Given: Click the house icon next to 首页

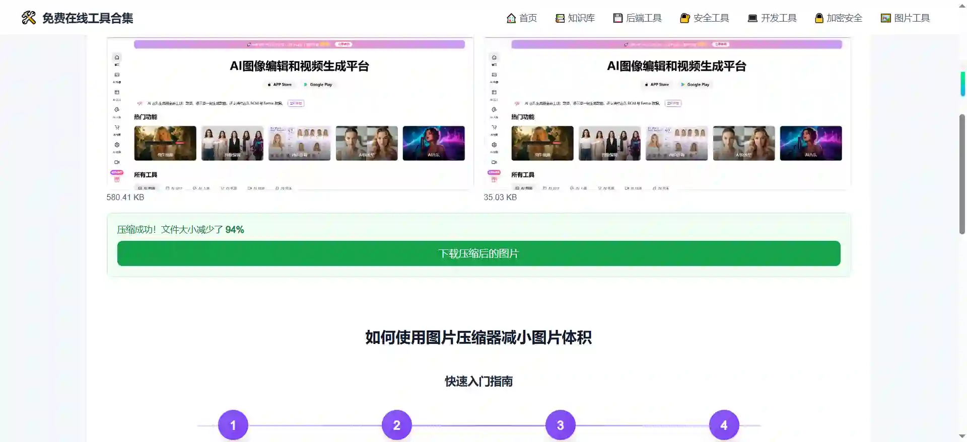Looking at the screenshot, I should pyautogui.click(x=511, y=18).
